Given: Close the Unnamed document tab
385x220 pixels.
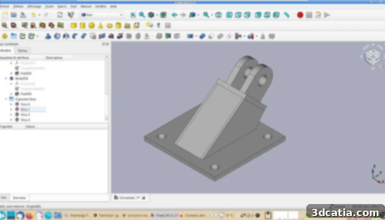Looking at the screenshot, I should click(144, 198).
